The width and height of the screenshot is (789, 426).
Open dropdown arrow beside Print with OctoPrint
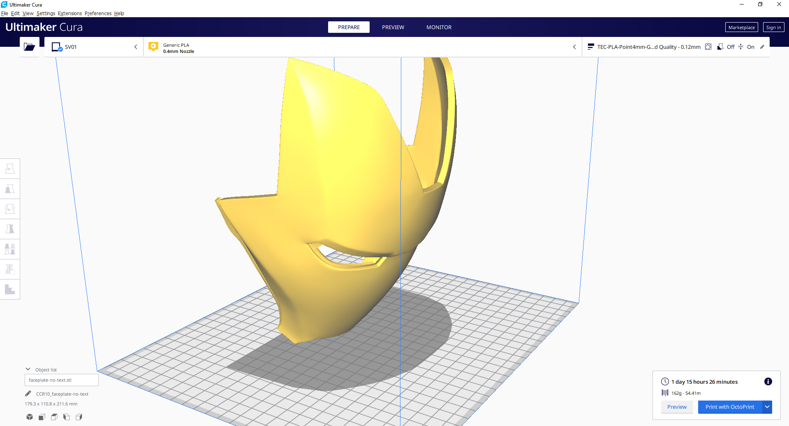[x=767, y=407]
